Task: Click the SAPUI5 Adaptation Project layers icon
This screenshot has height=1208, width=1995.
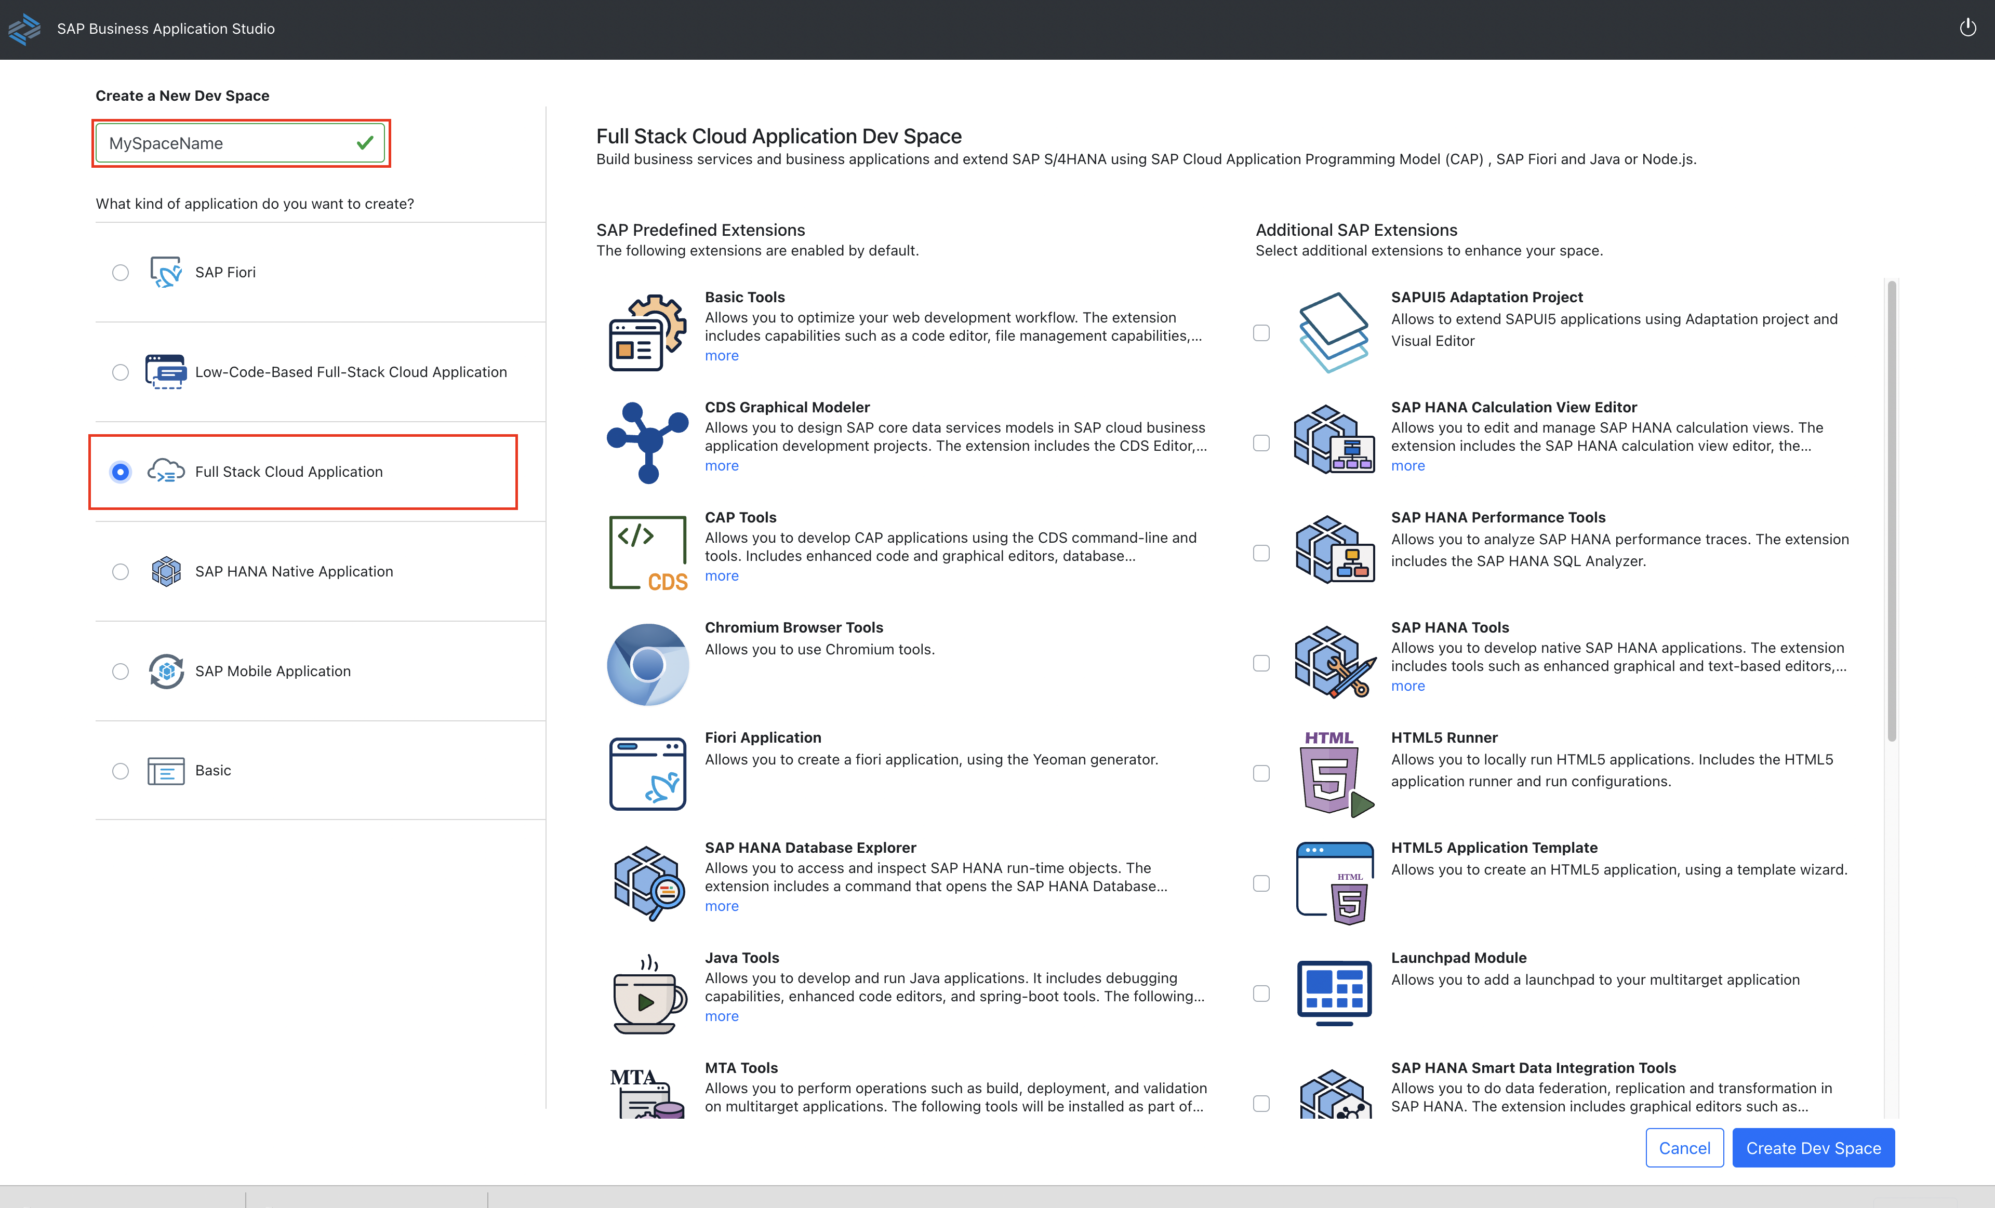Action: tap(1334, 332)
